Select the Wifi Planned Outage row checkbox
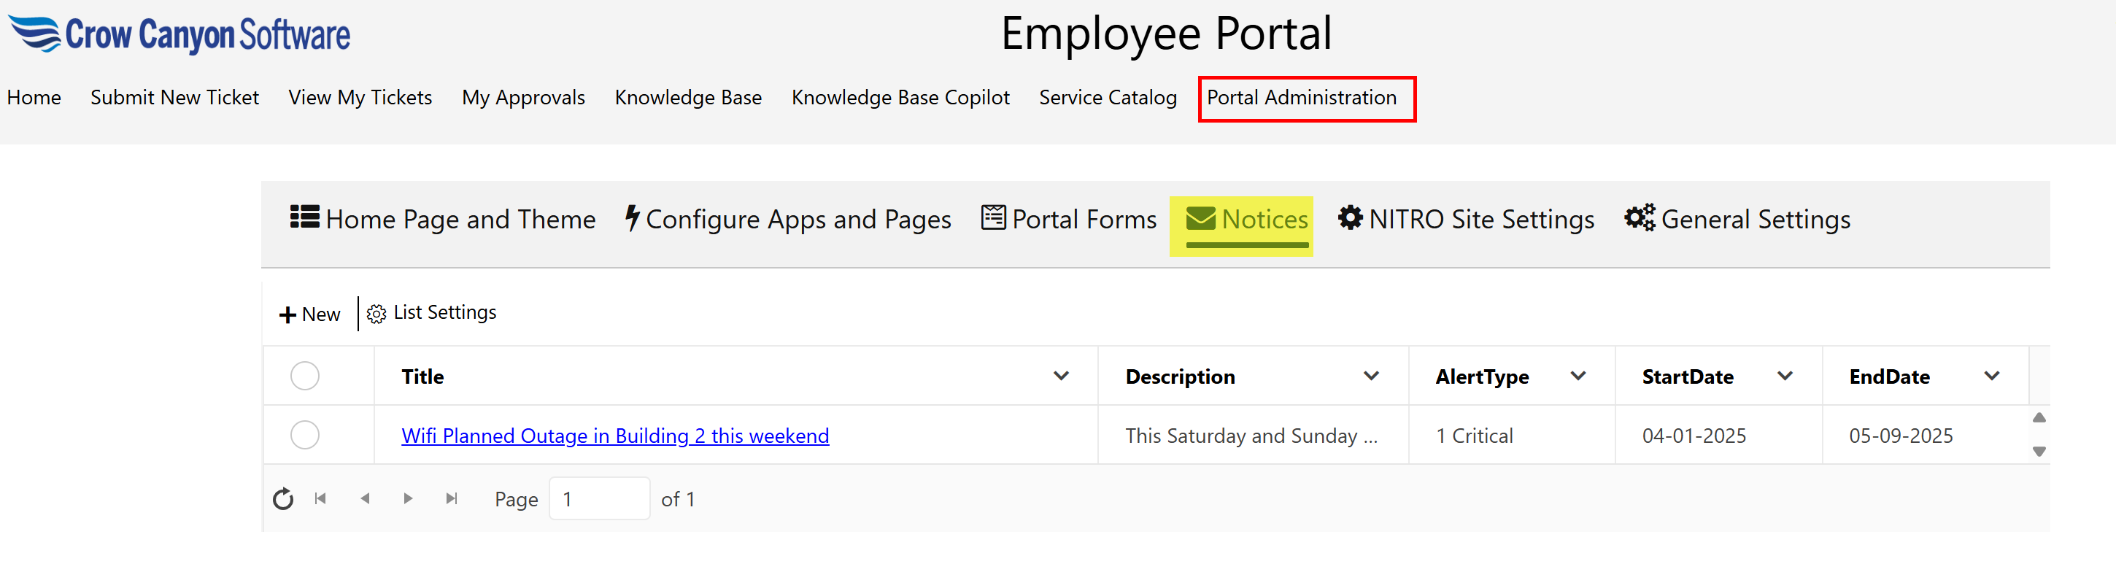This screenshot has width=2116, height=564. coord(305,435)
